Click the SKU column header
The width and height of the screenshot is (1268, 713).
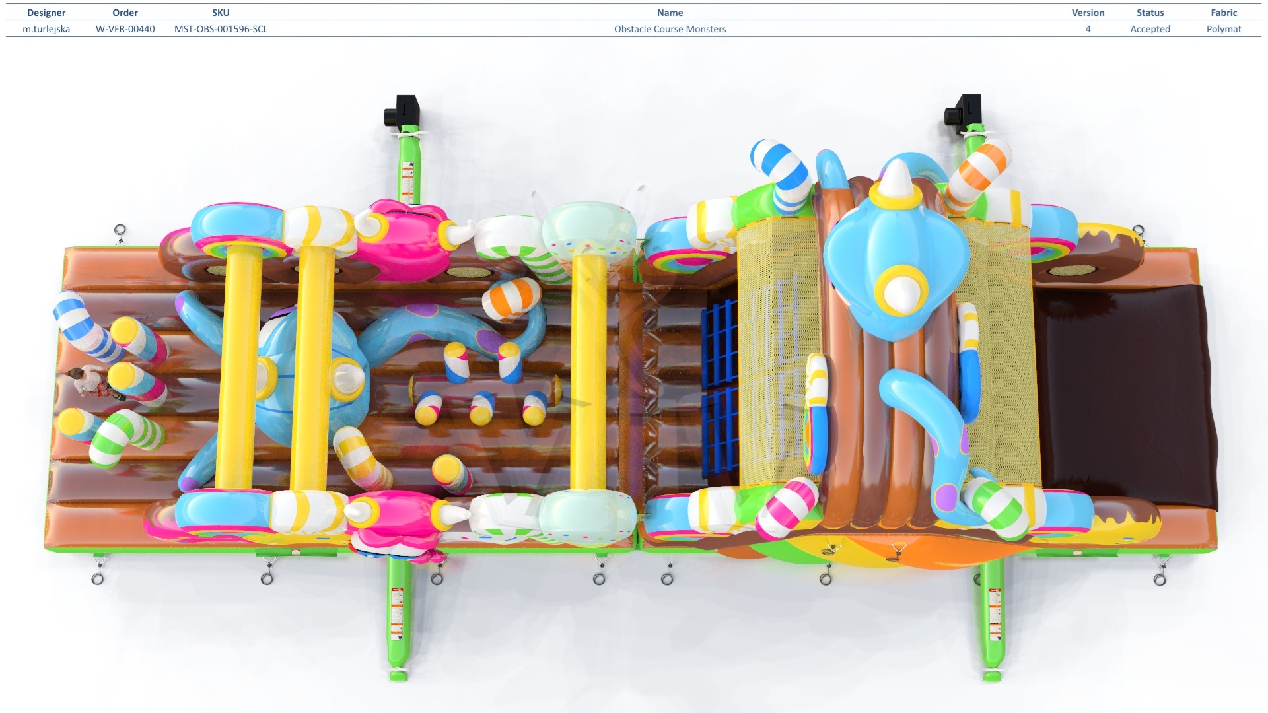221,13
